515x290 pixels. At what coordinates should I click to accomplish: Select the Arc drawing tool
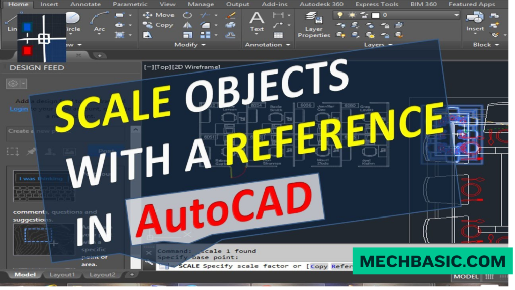(x=99, y=22)
